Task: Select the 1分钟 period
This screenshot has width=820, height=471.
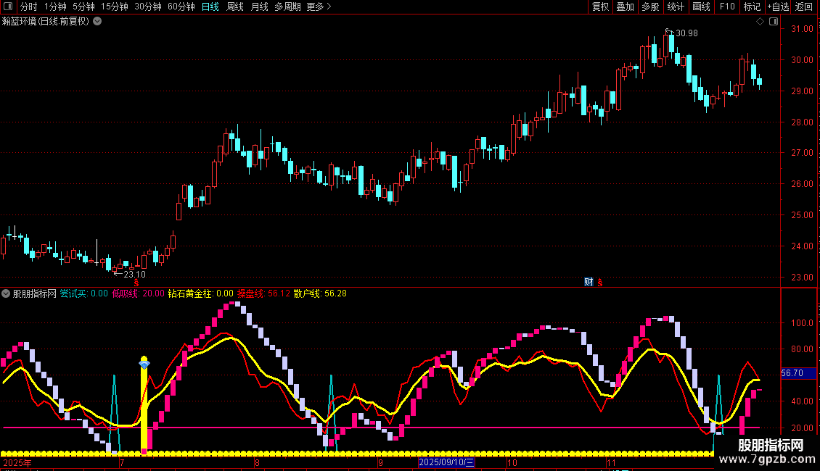Action: (55, 7)
